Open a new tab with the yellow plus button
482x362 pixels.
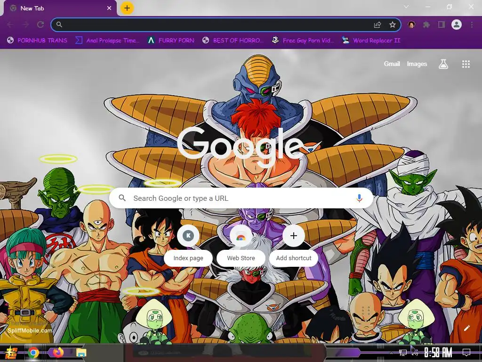pyautogui.click(x=127, y=8)
